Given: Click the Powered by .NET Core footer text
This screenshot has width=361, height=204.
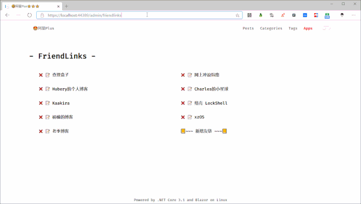Looking at the screenshot, I should [181, 200].
